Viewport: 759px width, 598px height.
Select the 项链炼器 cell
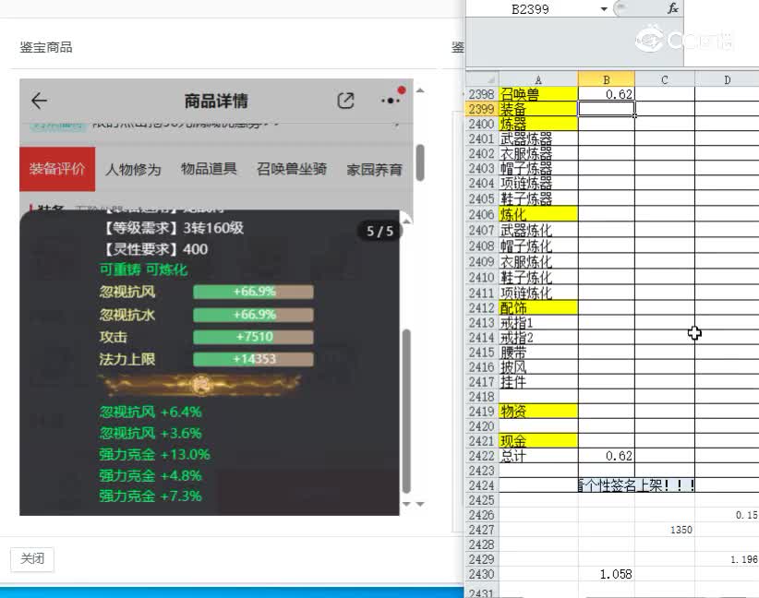coord(538,184)
